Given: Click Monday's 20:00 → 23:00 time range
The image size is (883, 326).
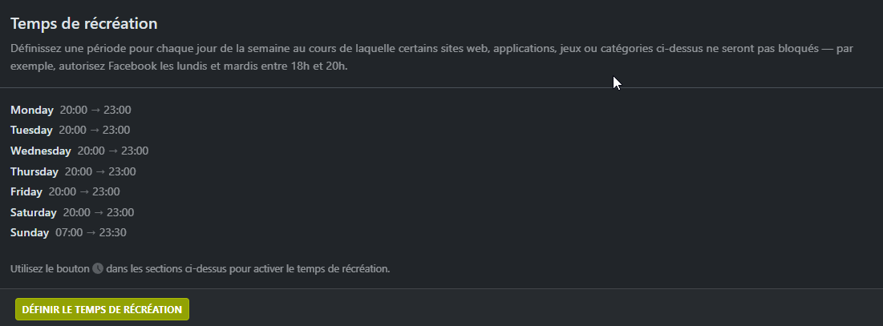Looking at the screenshot, I should (x=95, y=110).
